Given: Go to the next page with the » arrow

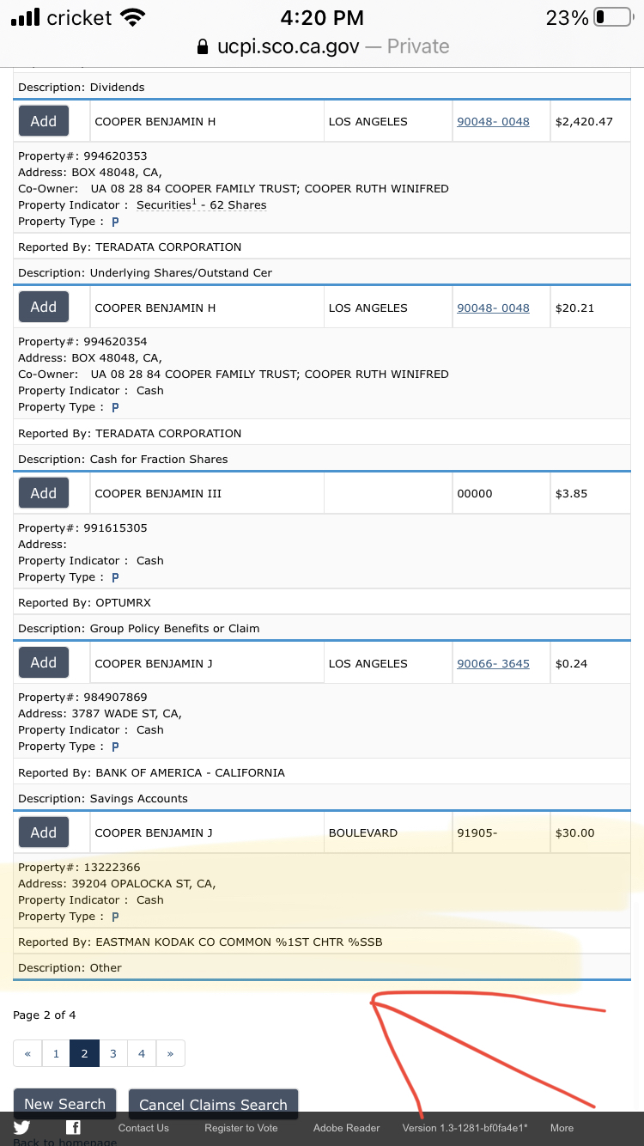Looking at the screenshot, I should 170,1053.
